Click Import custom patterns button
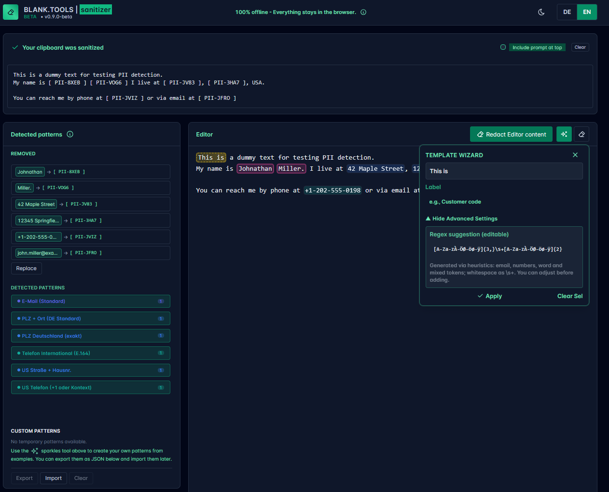 [54, 478]
